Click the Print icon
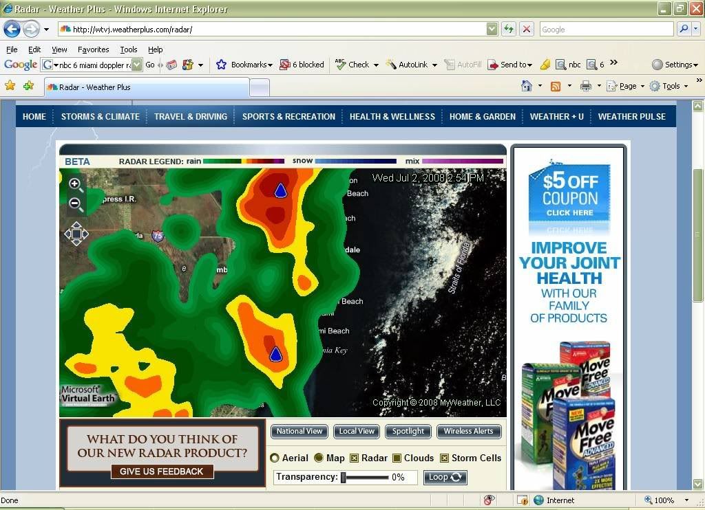705x510 pixels. (585, 86)
